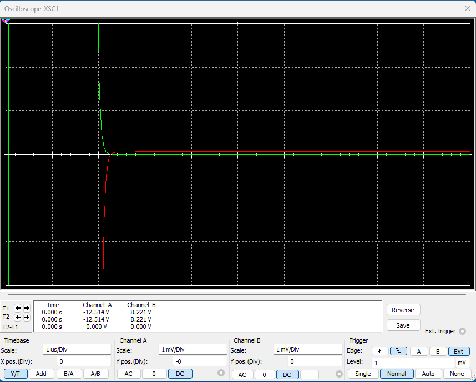Save the oscilloscope data
This screenshot has height=382, width=476.
(x=403, y=325)
